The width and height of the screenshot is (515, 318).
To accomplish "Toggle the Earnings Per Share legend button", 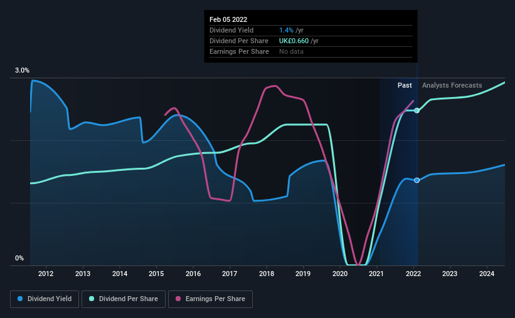I will coord(211,299).
